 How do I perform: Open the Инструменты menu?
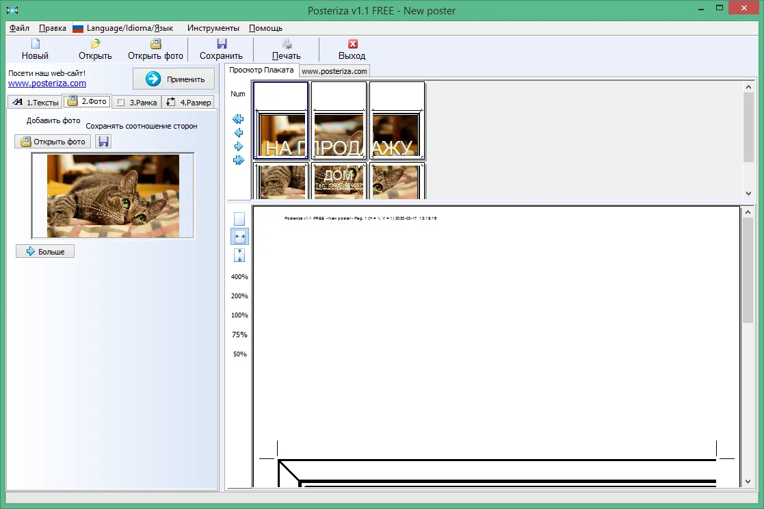click(x=213, y=28)
